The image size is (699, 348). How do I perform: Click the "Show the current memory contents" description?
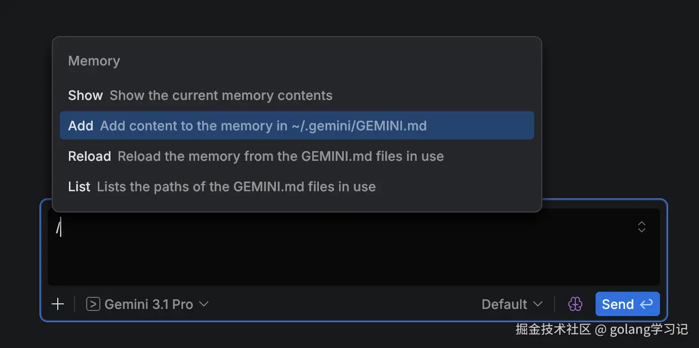(x=221, y=95)
